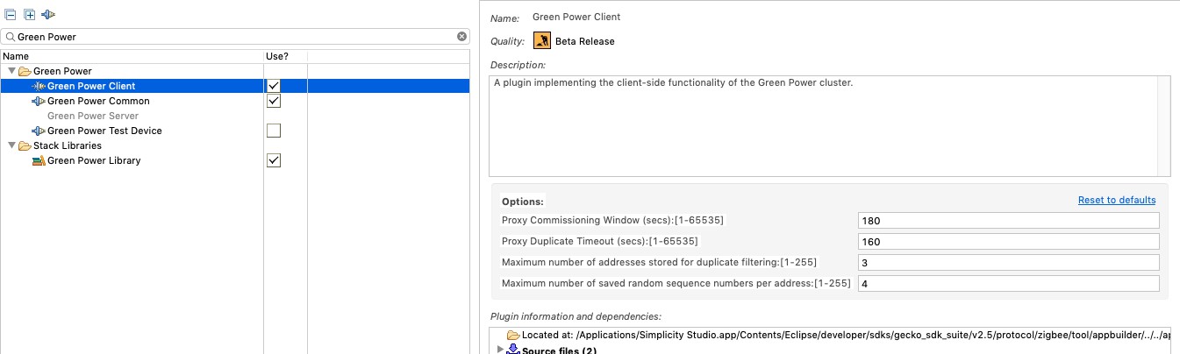Edit Proxy Commissioning Window value field

[x=1009, y=220]
